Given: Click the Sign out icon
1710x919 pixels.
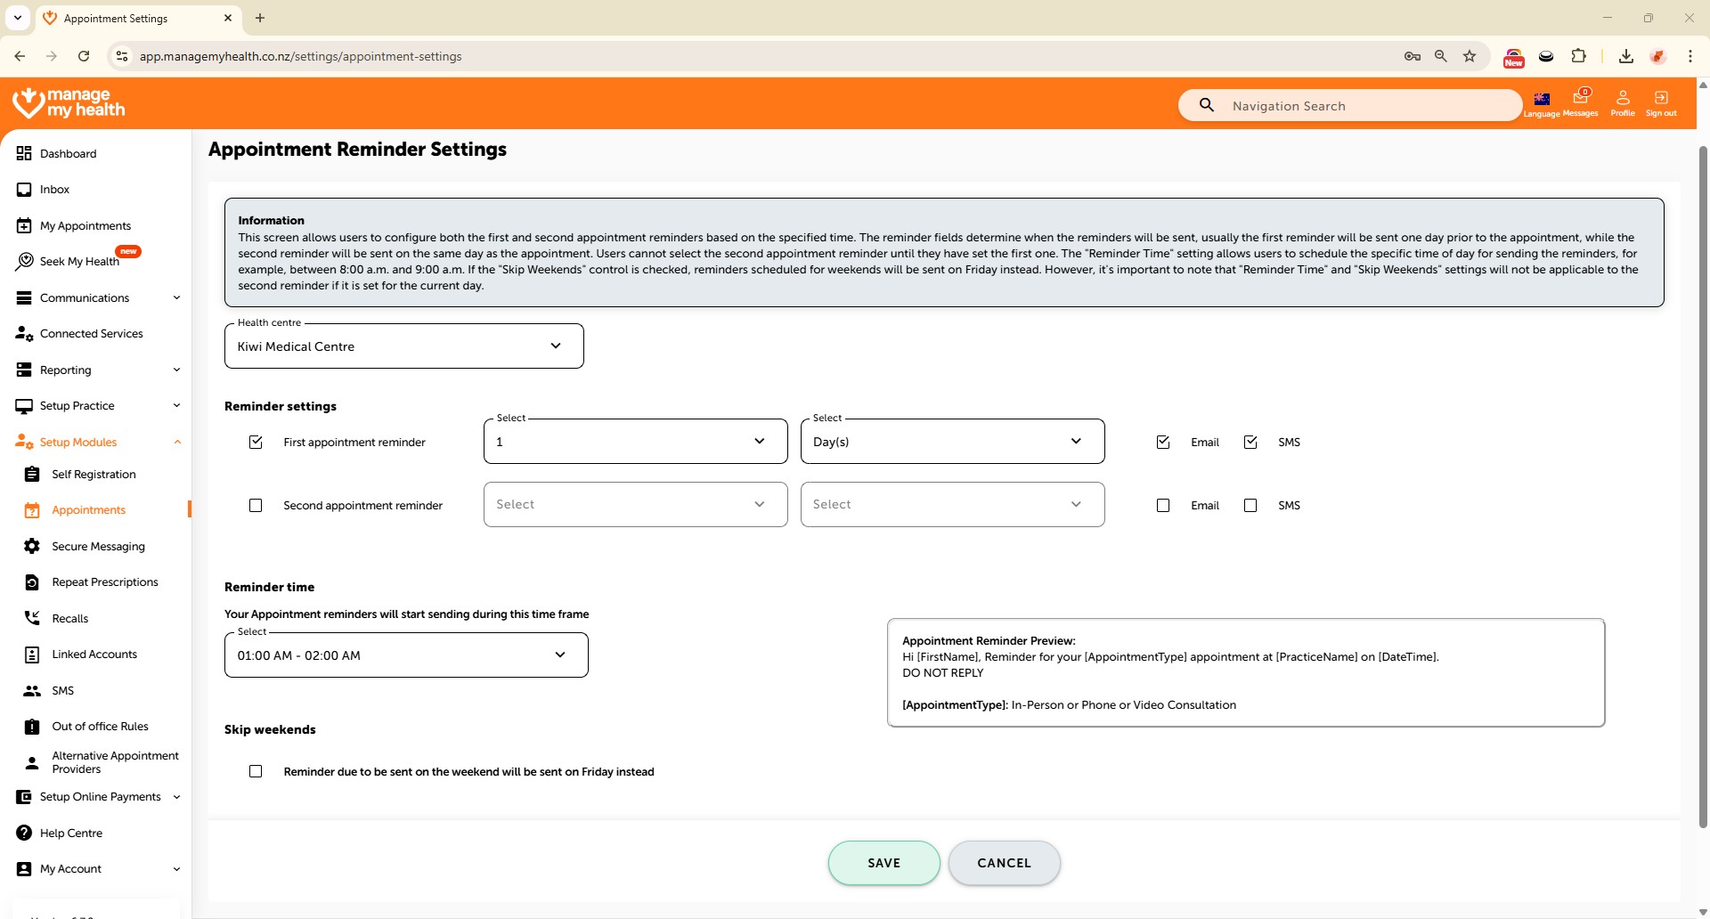Looking at the screenshot, I should (x=1660, y=99).
